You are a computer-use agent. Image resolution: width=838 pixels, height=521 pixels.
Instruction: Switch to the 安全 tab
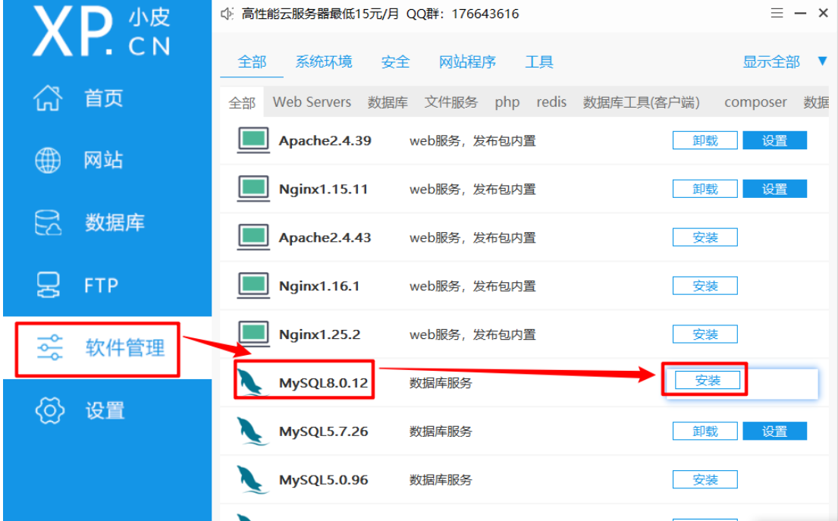[395, 62]
